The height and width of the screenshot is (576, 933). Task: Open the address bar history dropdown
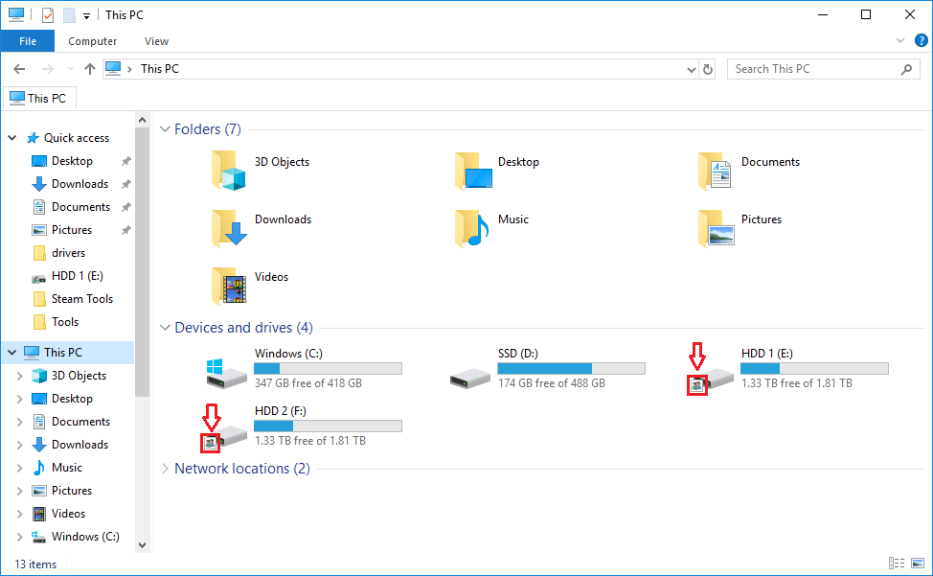click(x=691, y=68)
